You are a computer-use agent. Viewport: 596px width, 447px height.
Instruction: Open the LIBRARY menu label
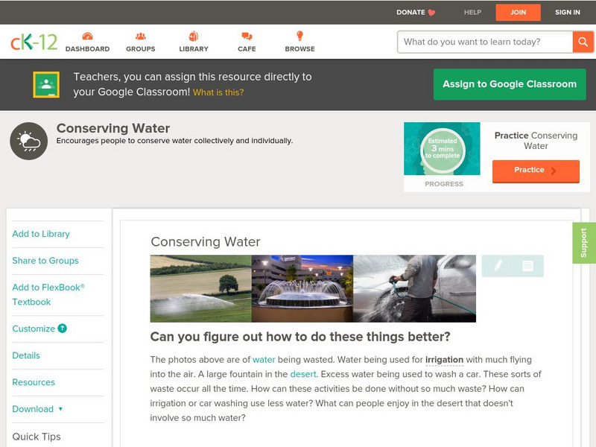tap(194, 49)
